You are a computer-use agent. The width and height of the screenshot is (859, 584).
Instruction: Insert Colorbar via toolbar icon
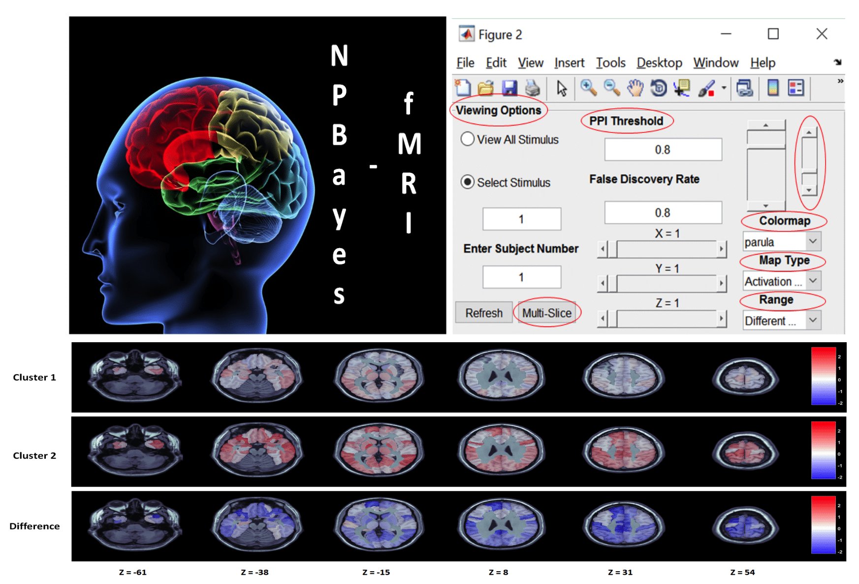pos(773,88)
